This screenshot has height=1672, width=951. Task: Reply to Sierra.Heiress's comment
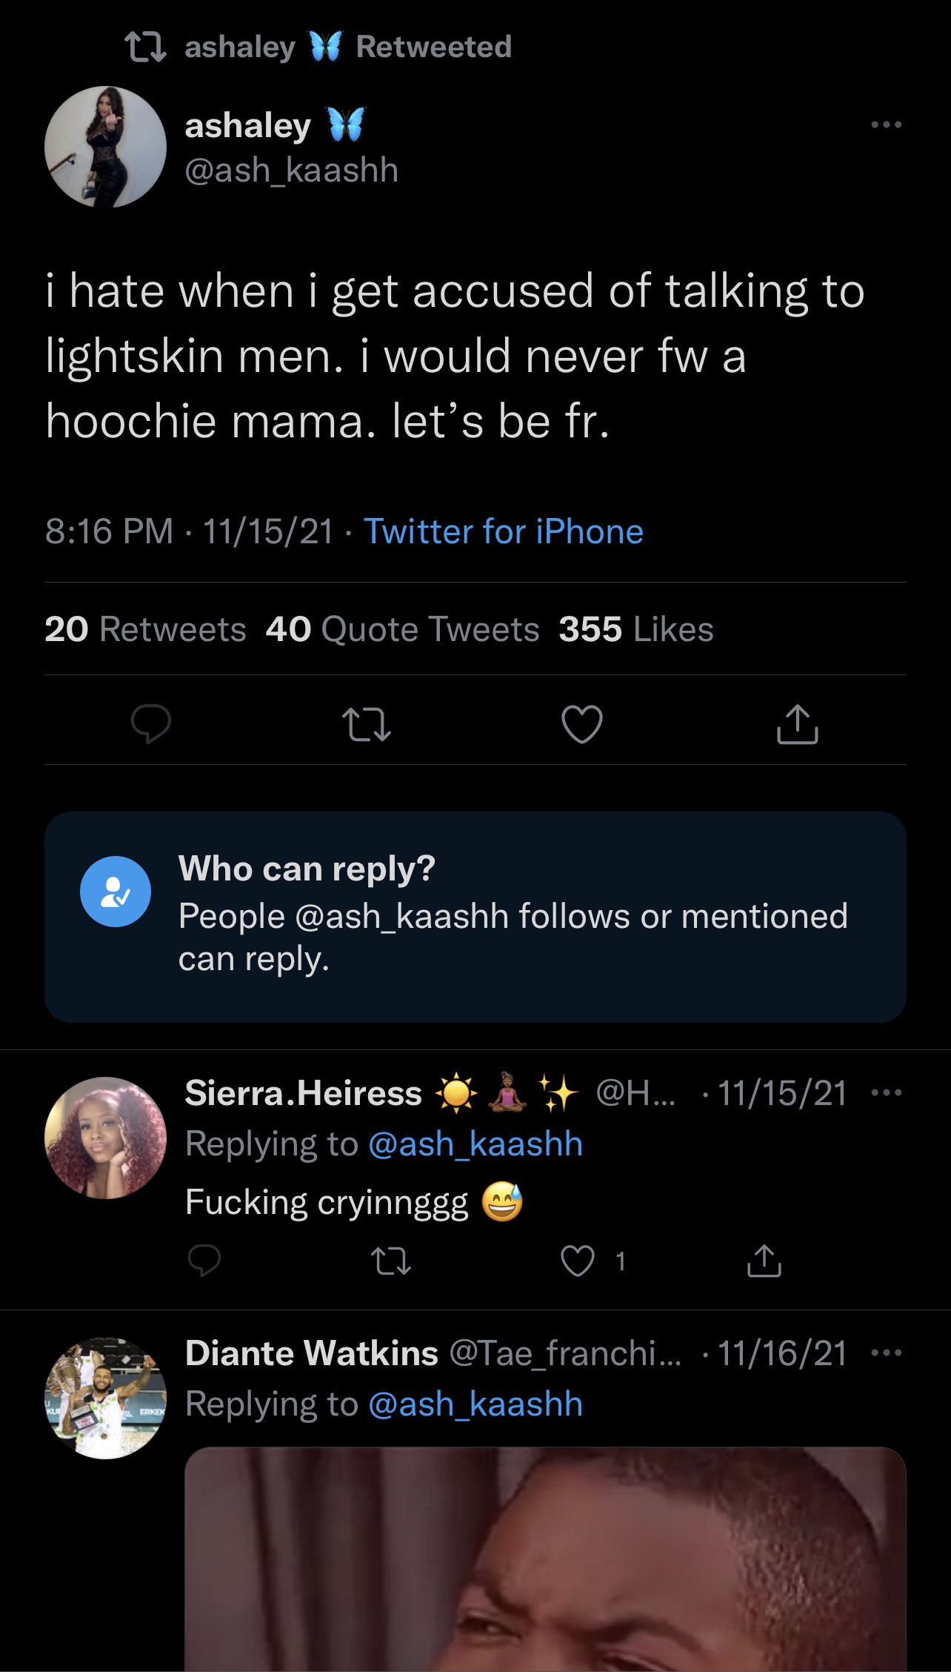tap(204, 1260)
